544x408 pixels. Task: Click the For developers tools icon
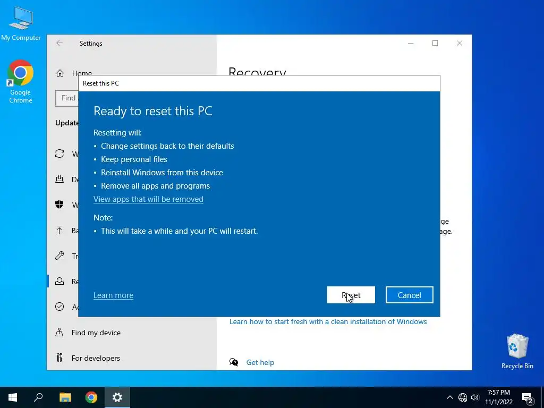pos(59,358)
